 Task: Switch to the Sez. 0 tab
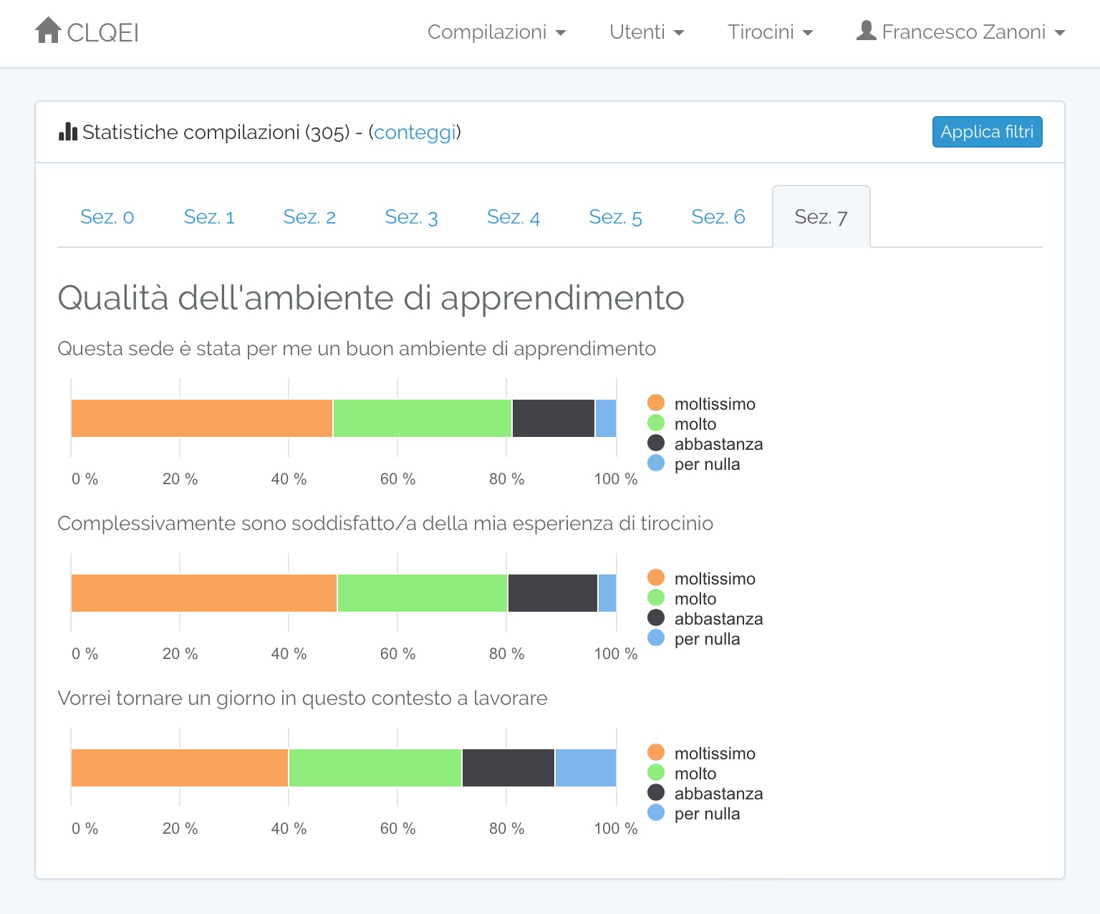107,216
